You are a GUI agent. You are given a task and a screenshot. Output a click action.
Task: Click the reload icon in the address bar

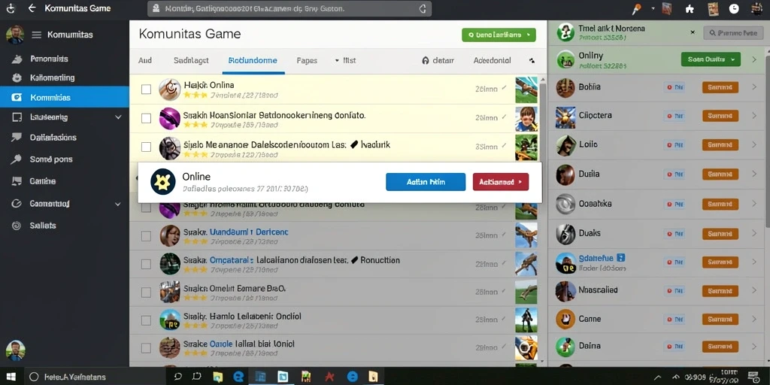423,8
